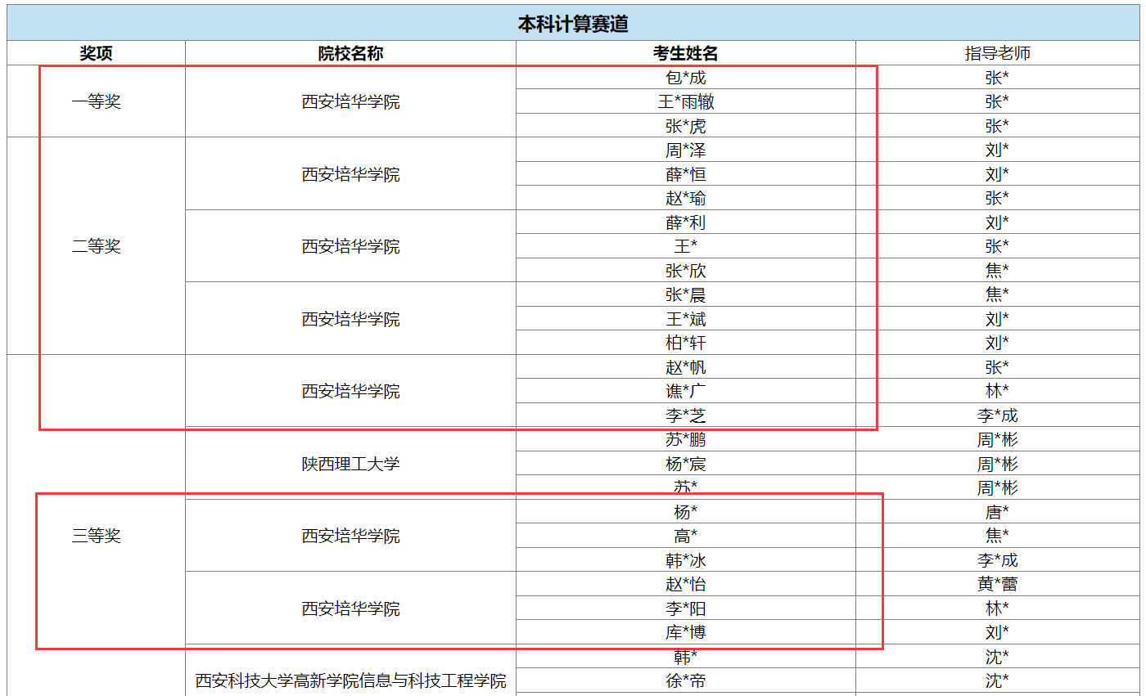Click the 指导老师 column header
Image resolution: width=1146 pixels, height=696 pixels.
pyautogui.click(x=997, y=53)
